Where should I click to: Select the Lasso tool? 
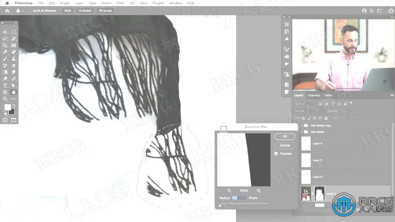pos(5,39)
